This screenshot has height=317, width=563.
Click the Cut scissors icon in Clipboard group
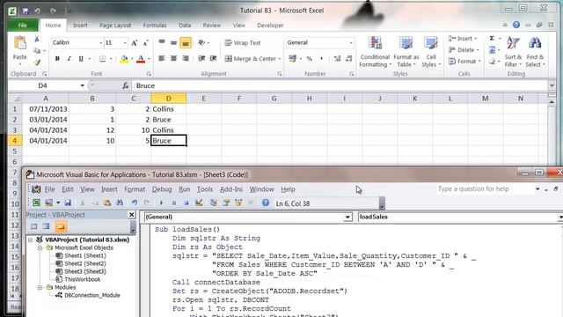point(37,39)
